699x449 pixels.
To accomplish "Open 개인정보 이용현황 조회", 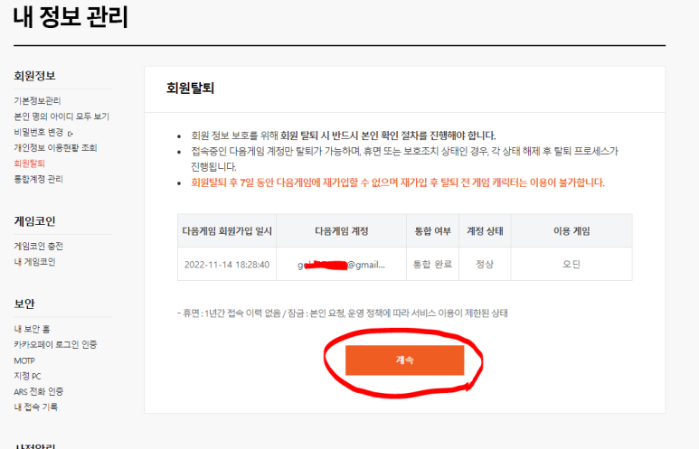I will [55, 148].
